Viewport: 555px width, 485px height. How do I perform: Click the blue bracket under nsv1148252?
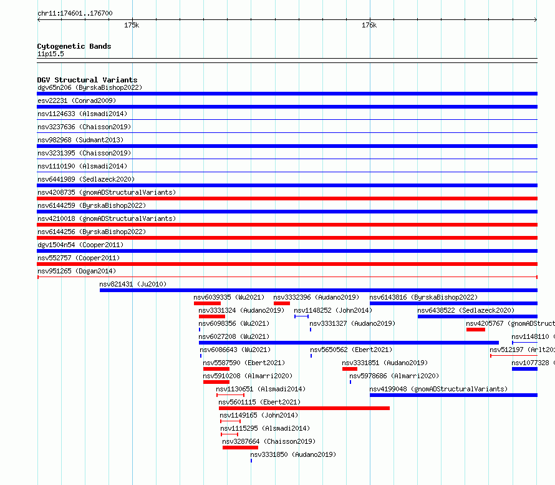(x=302, y=316)
